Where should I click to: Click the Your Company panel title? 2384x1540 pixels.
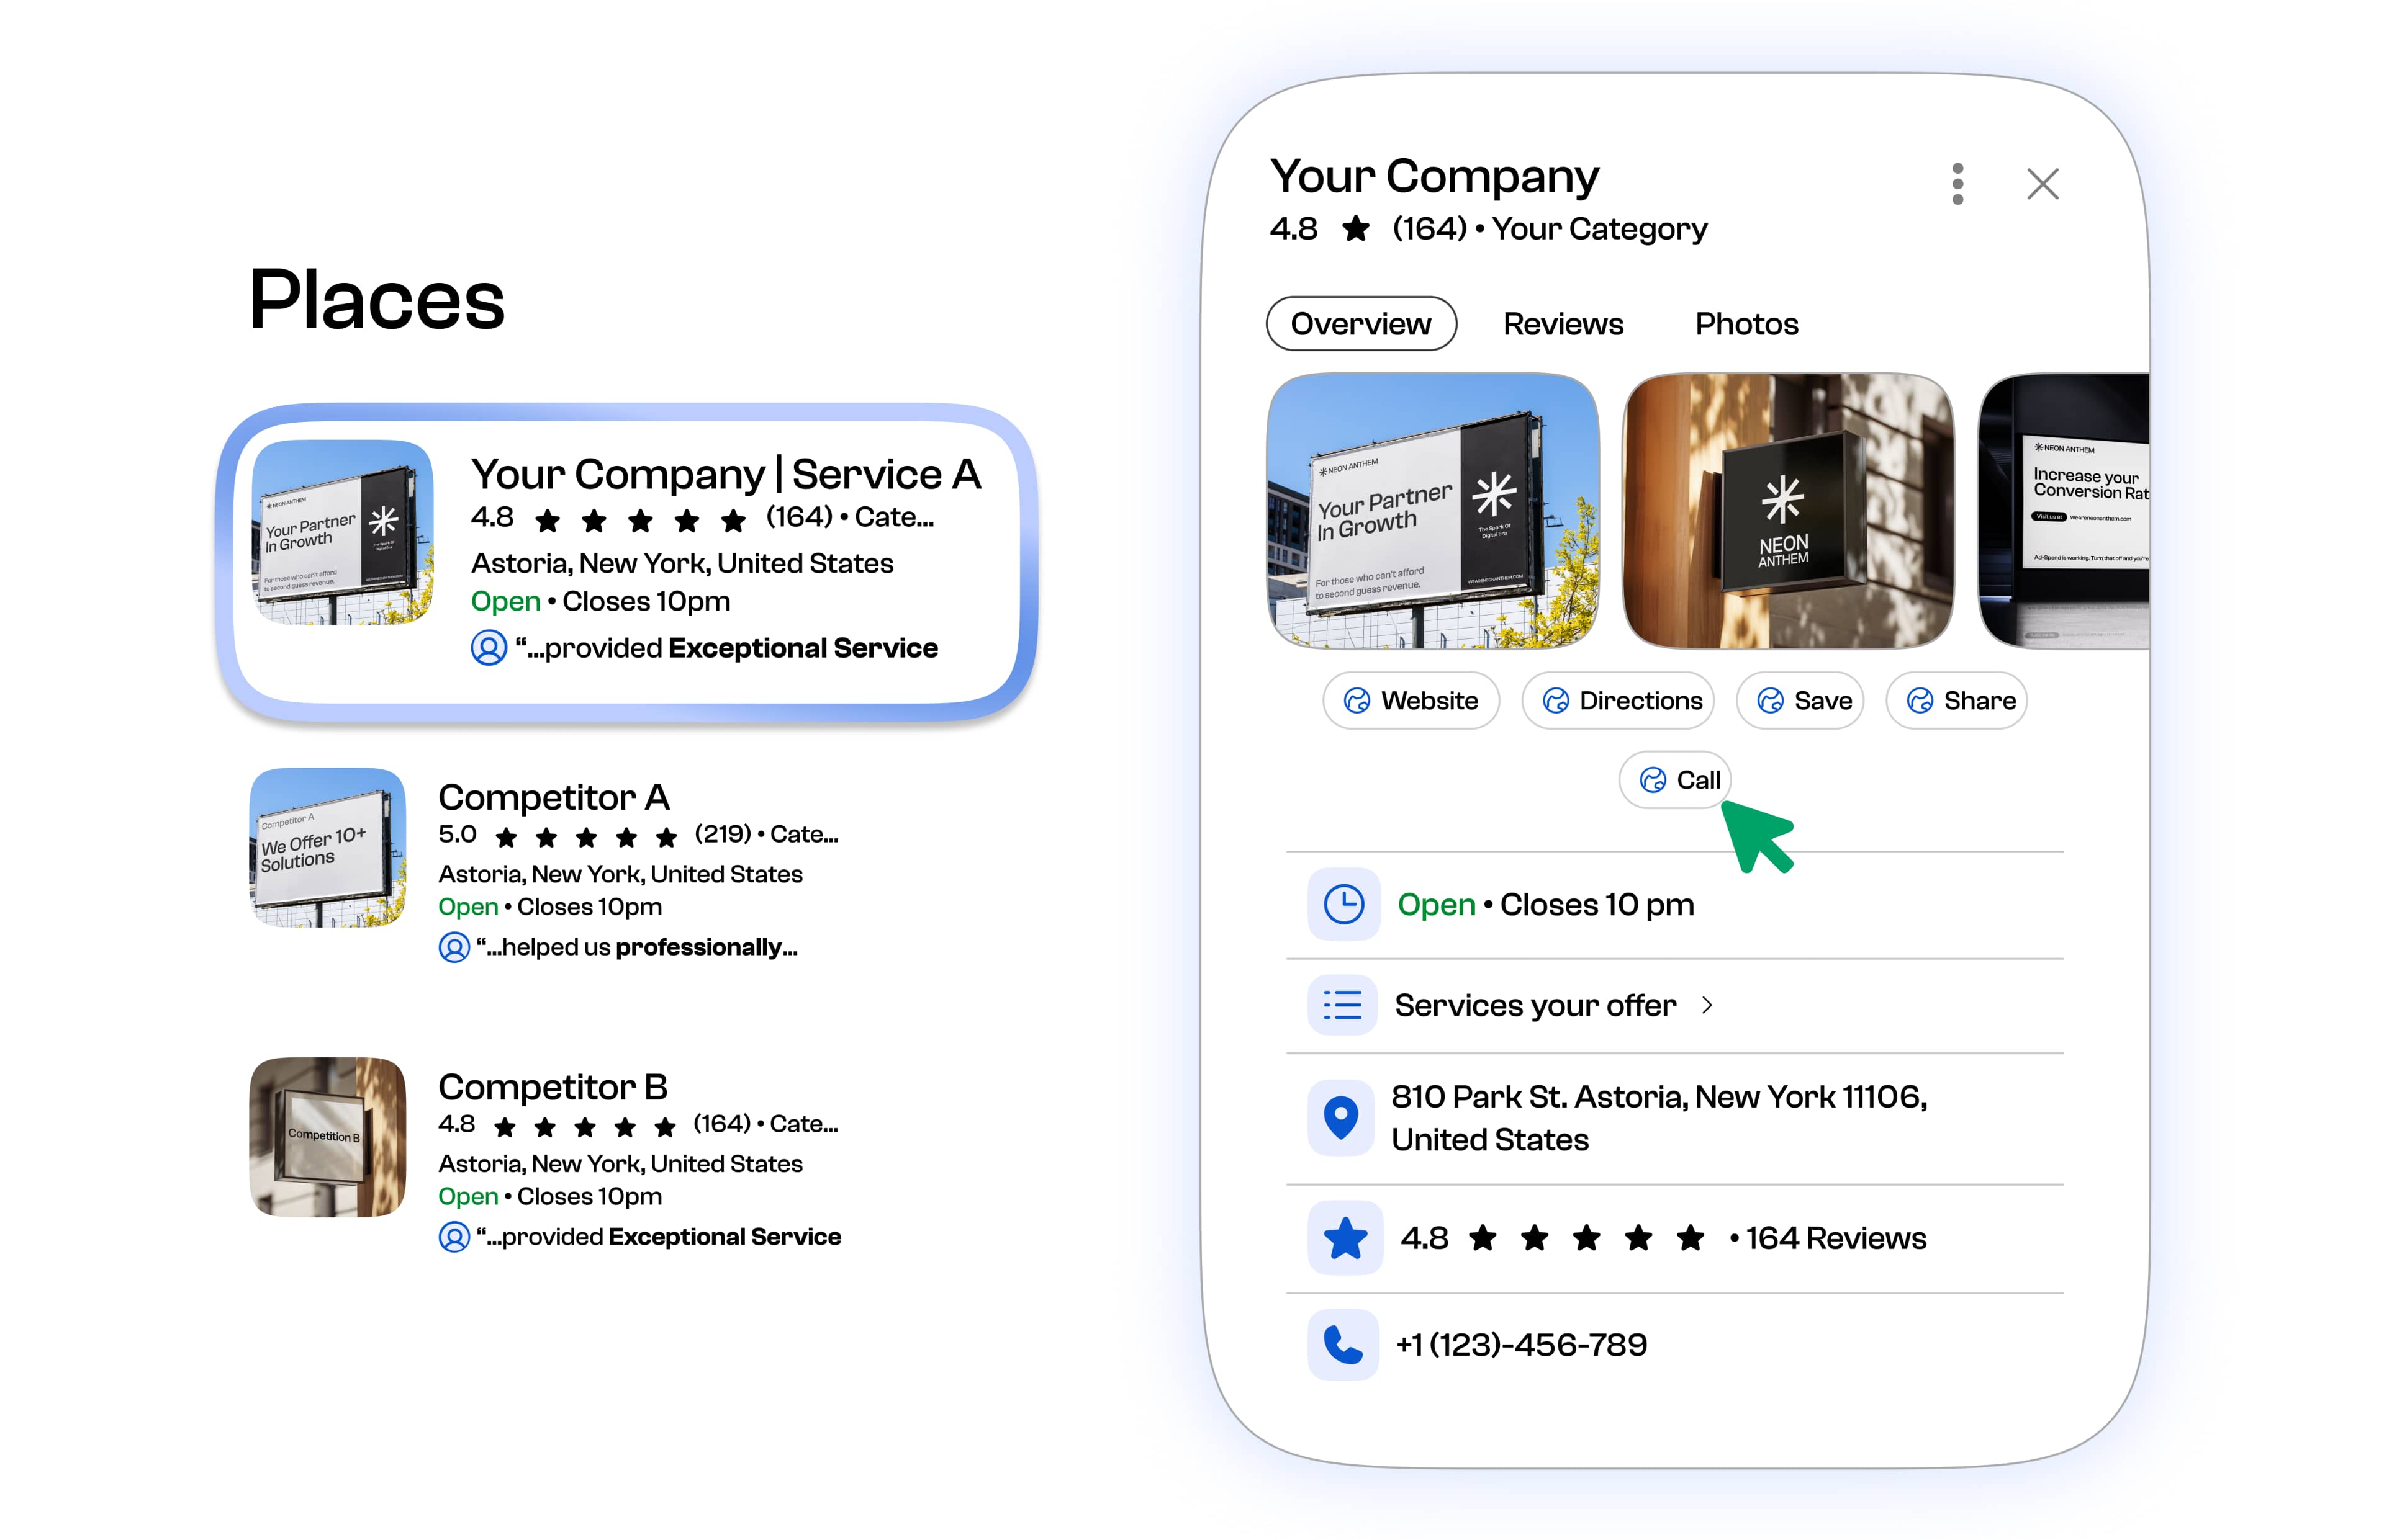point(1434,177)
